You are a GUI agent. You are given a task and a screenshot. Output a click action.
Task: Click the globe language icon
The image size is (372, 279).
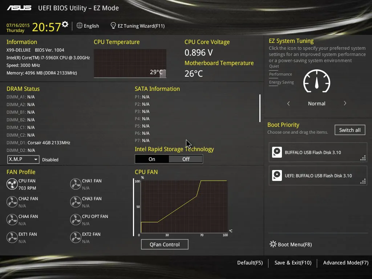80,25
